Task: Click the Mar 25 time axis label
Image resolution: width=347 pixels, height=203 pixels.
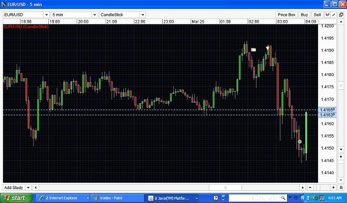Action: click(x=198, y=22)
